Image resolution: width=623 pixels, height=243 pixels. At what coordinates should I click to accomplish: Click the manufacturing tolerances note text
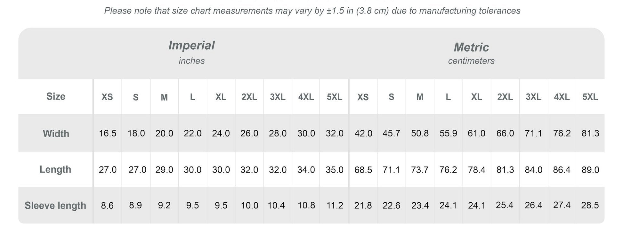click(x=312, y=11)
